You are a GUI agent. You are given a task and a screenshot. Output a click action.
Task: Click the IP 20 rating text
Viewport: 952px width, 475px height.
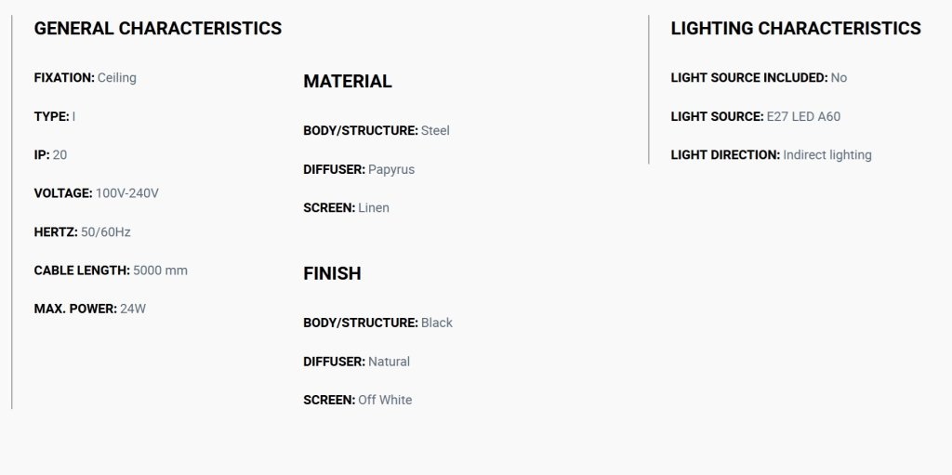(x=50, y=155)
